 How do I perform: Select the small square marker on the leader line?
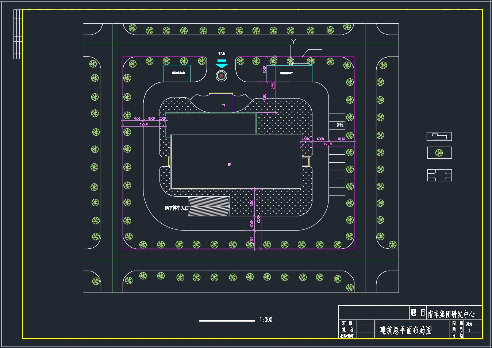[x=291, y=63]
